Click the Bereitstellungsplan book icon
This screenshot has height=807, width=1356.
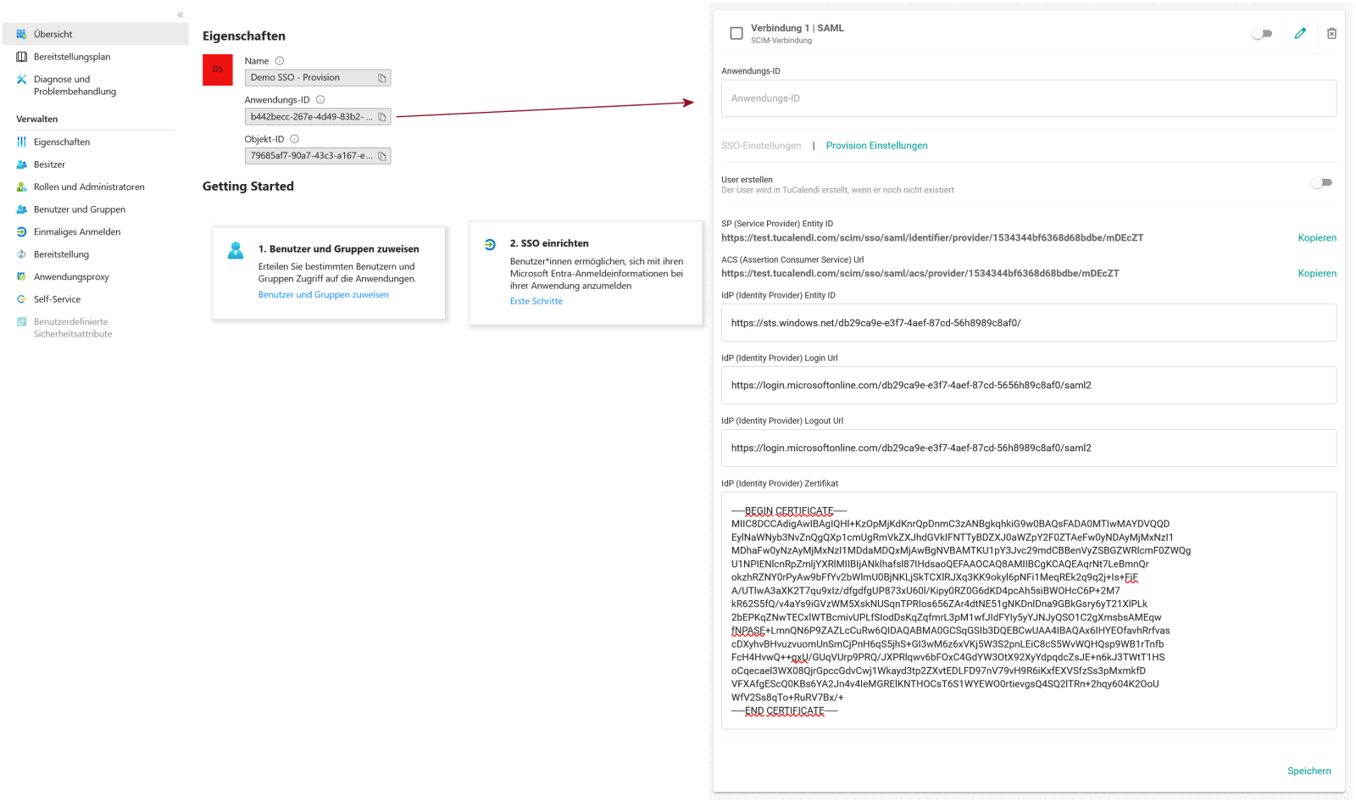pyautogui.click(x=22, y=57)
